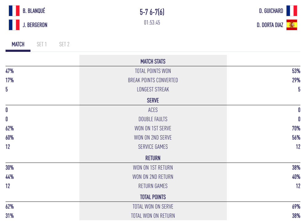Click the French flag beside B. Blanqué
Screen dimensions: 305x223
(x=14, y=11)
